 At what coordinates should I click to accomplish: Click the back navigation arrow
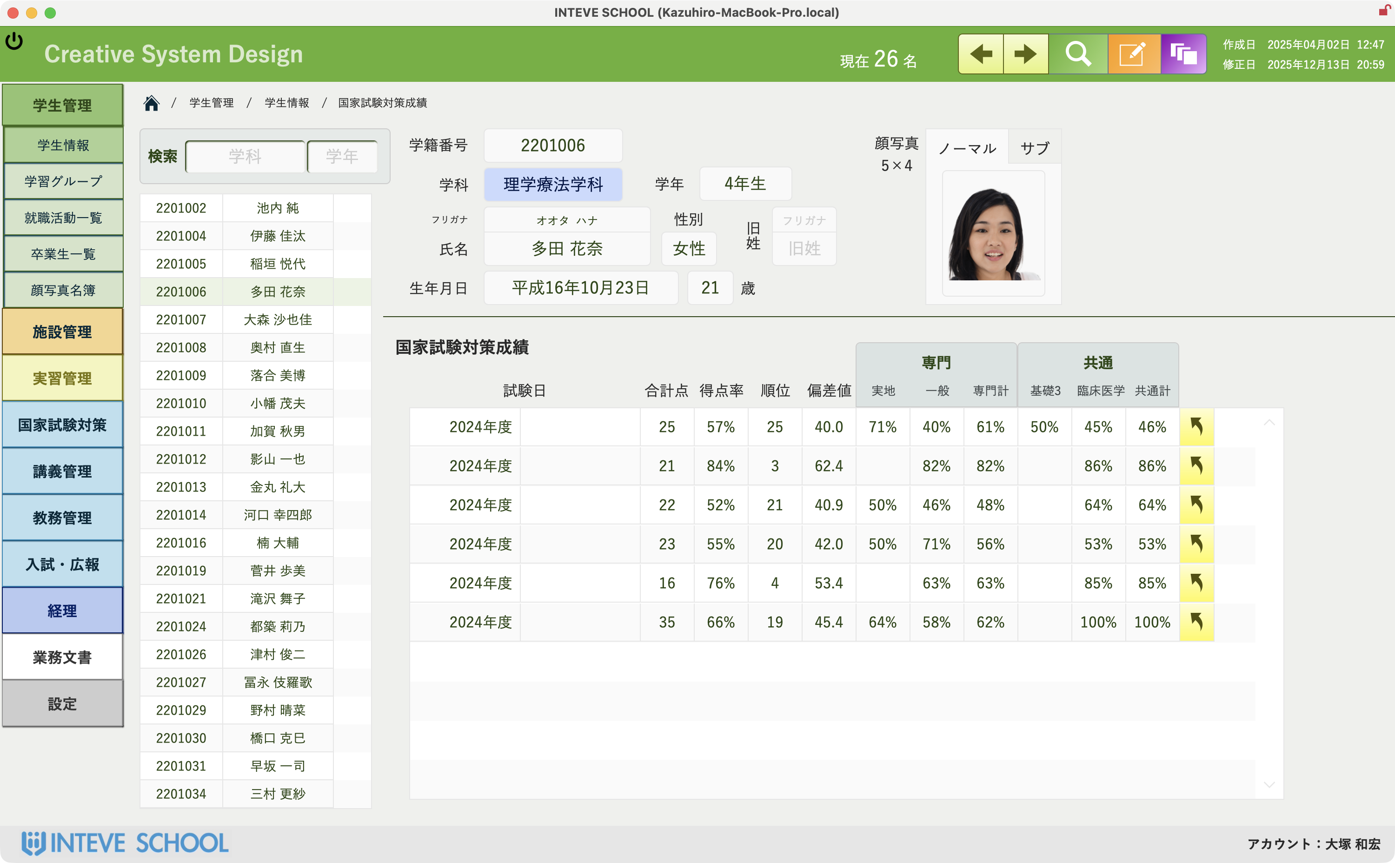[981, 53]
